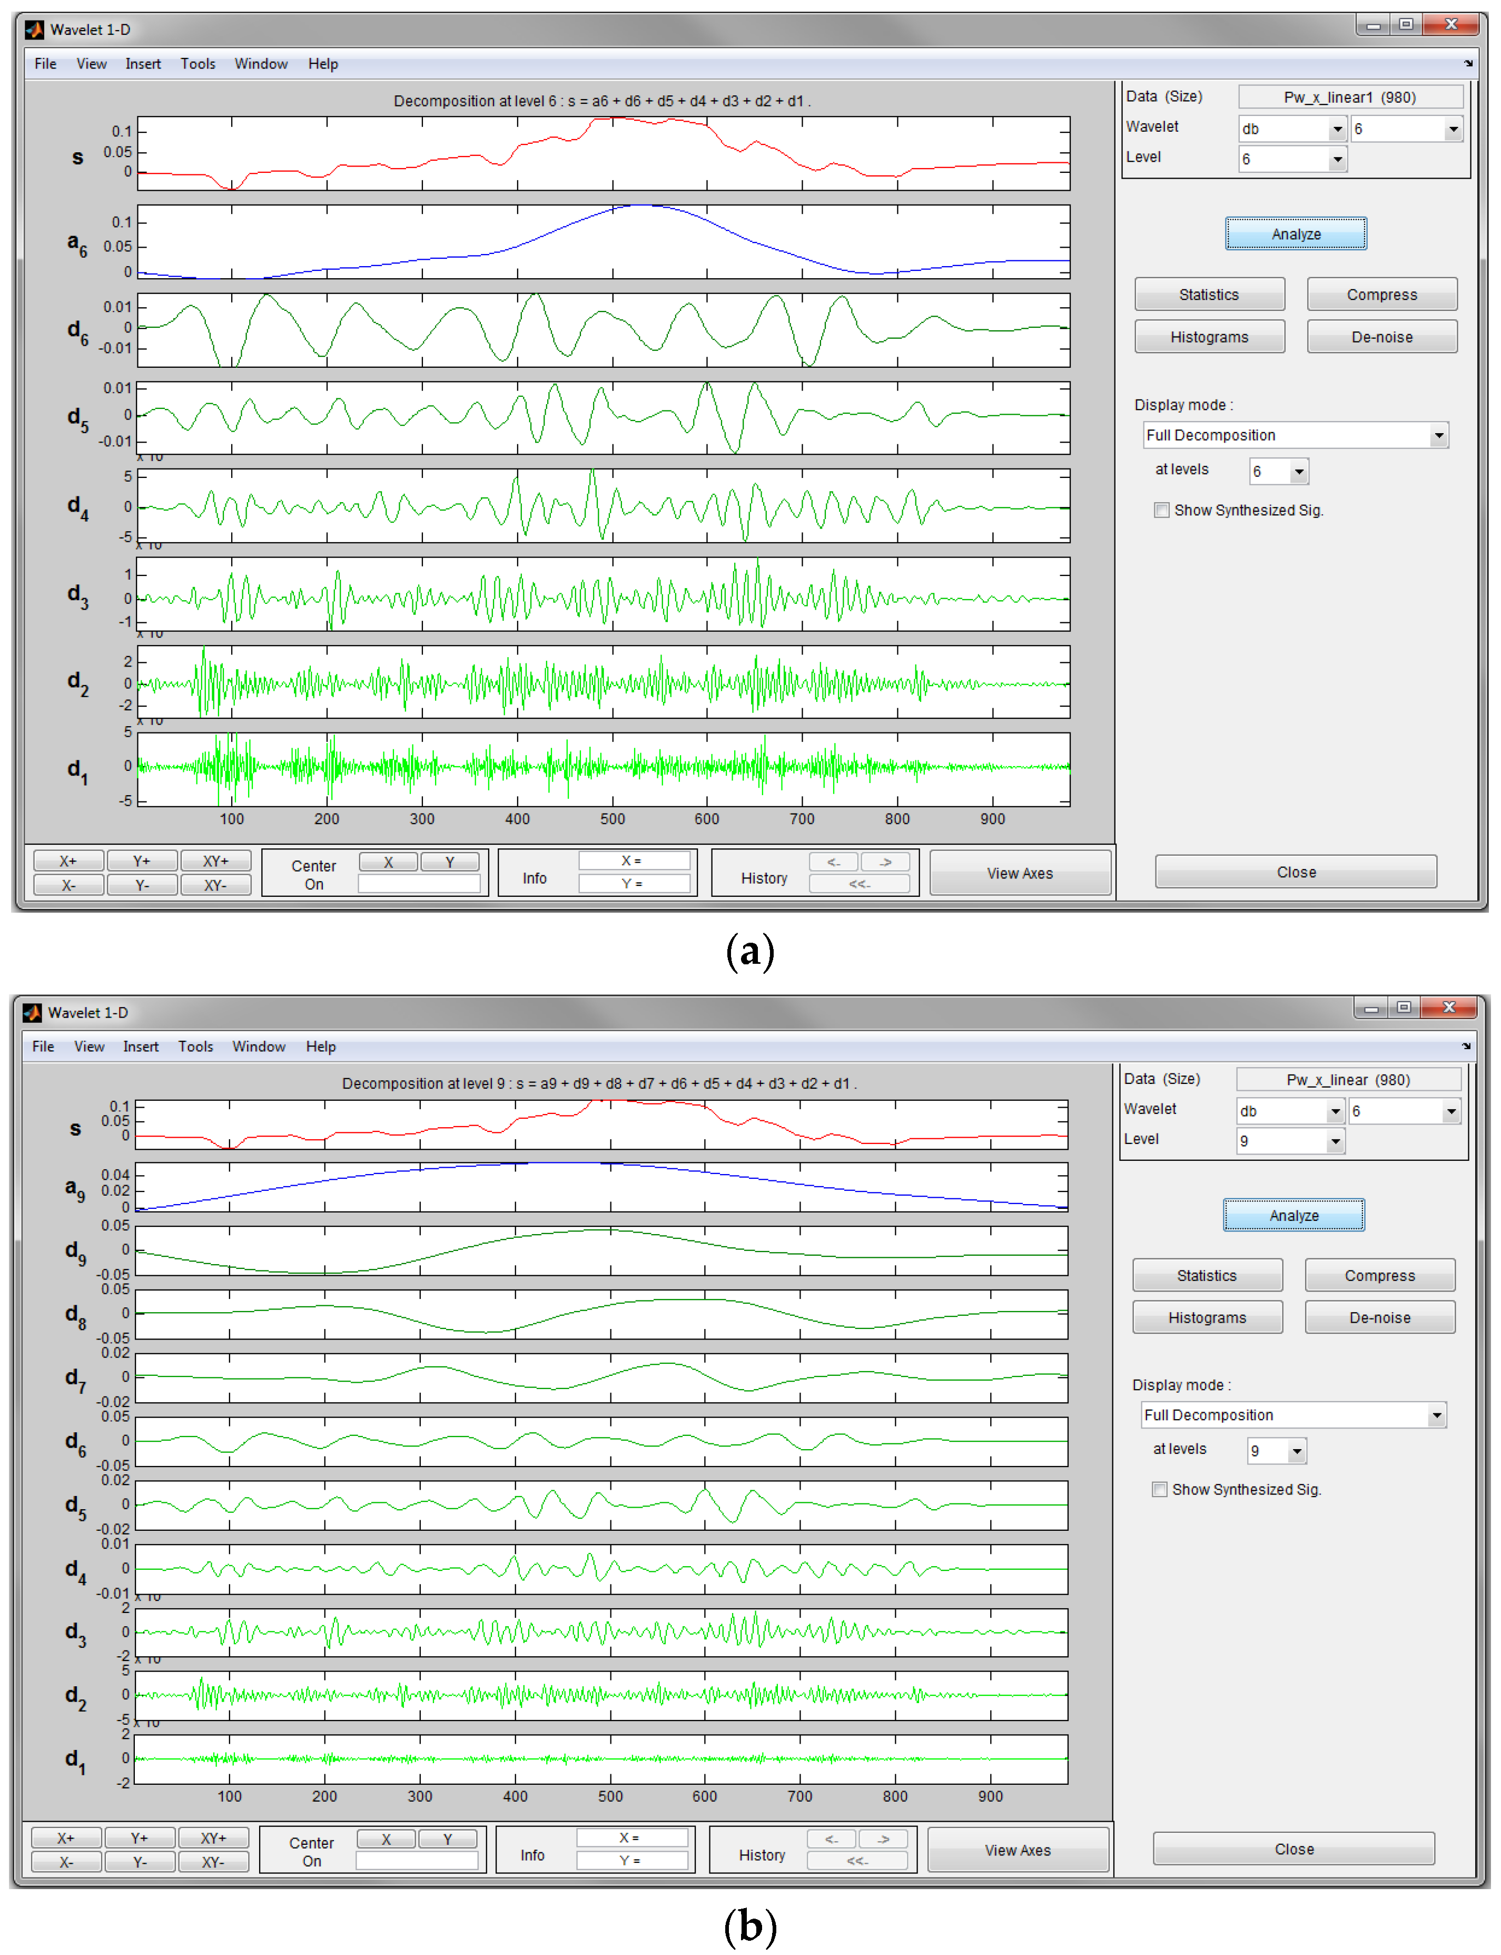Toggle the Center On X button in top window
This screenshot has height=1955, width=1501.
click(x=388, y=862)
